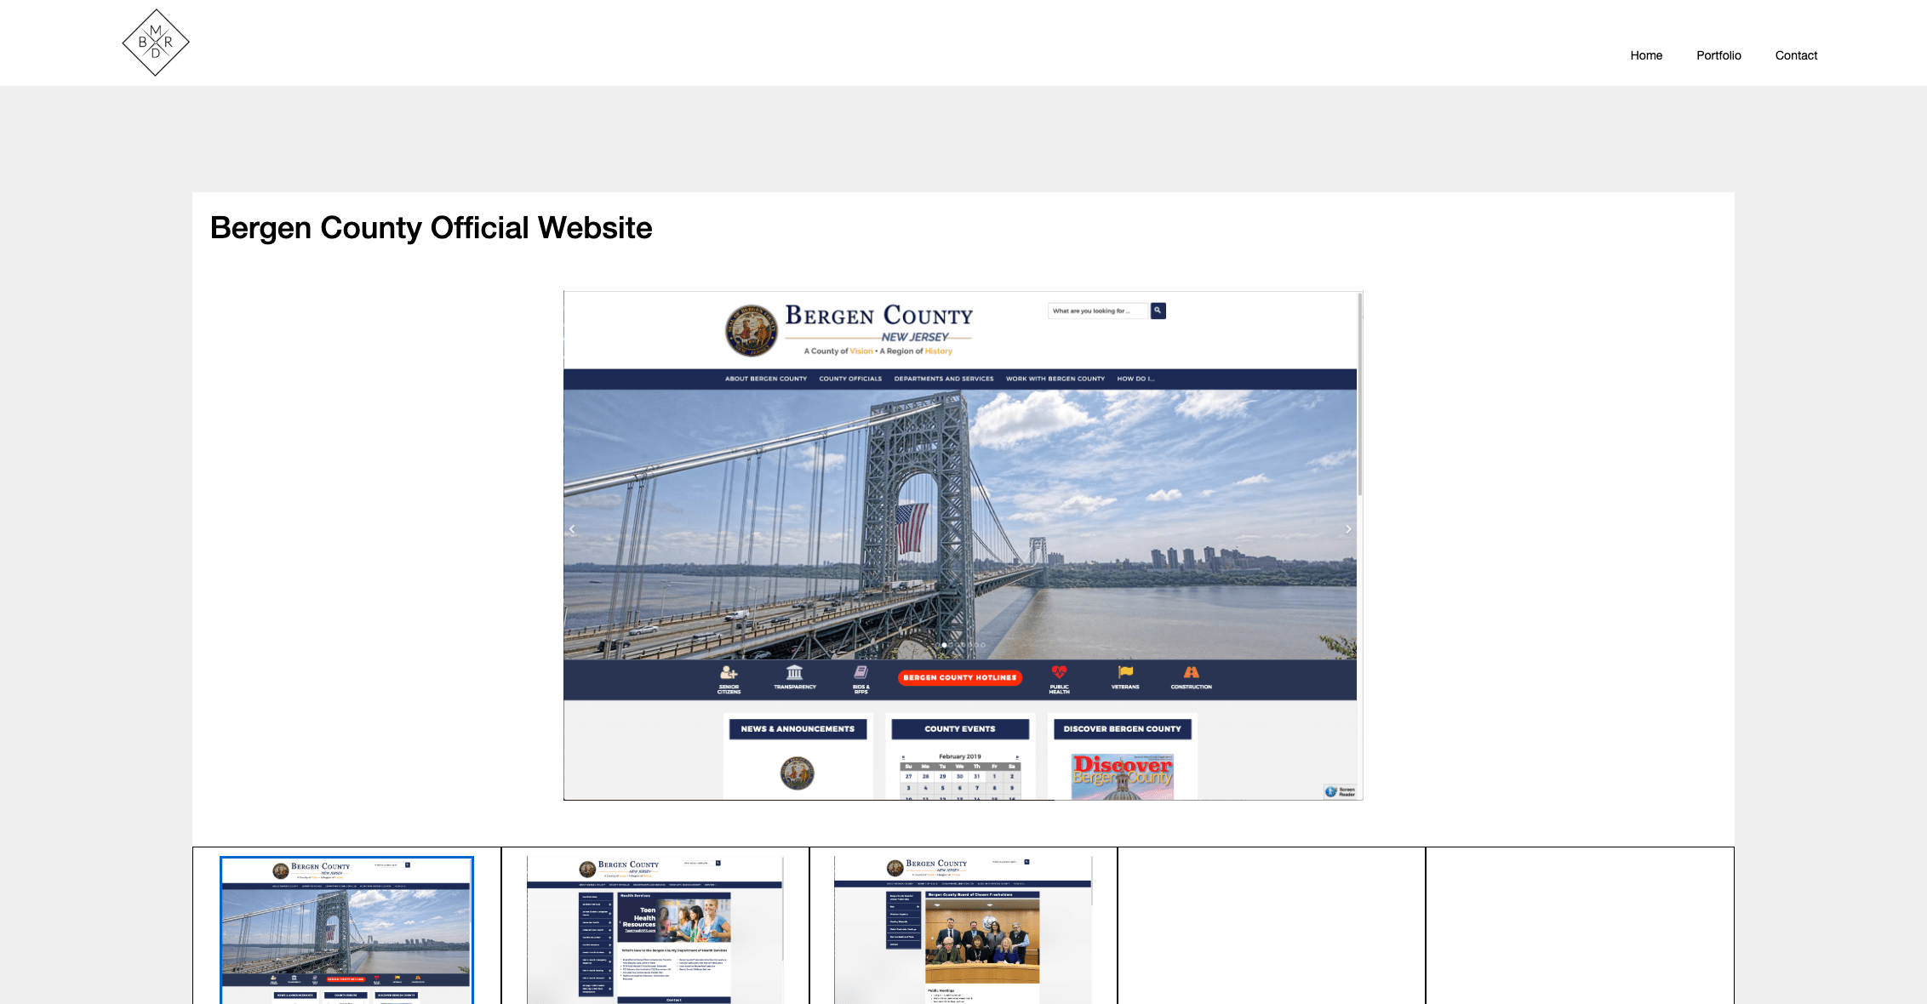Click the Senior Citizens icon
This screenshot has height=1004, width=1927.
pyautogui.click(x=729, y=673)
